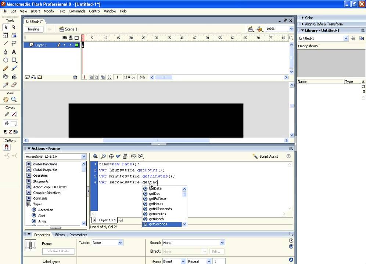Choose getMinutes from the code hint list

pyautogui.click(x=162, y=214)
